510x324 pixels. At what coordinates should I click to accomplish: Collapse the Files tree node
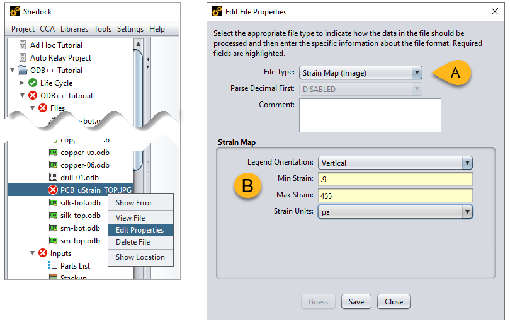tap(33, 108)
